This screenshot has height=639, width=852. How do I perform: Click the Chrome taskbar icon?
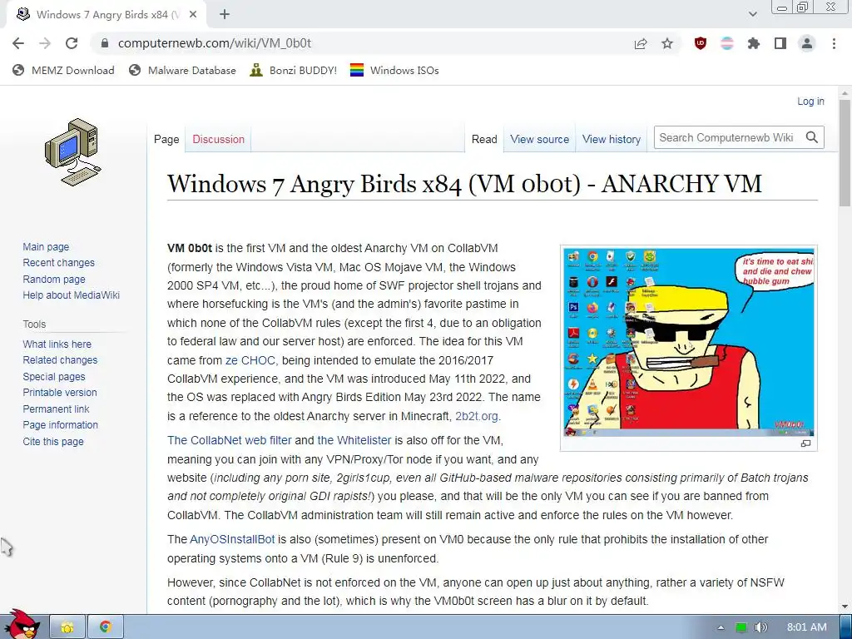click(105, 627)
